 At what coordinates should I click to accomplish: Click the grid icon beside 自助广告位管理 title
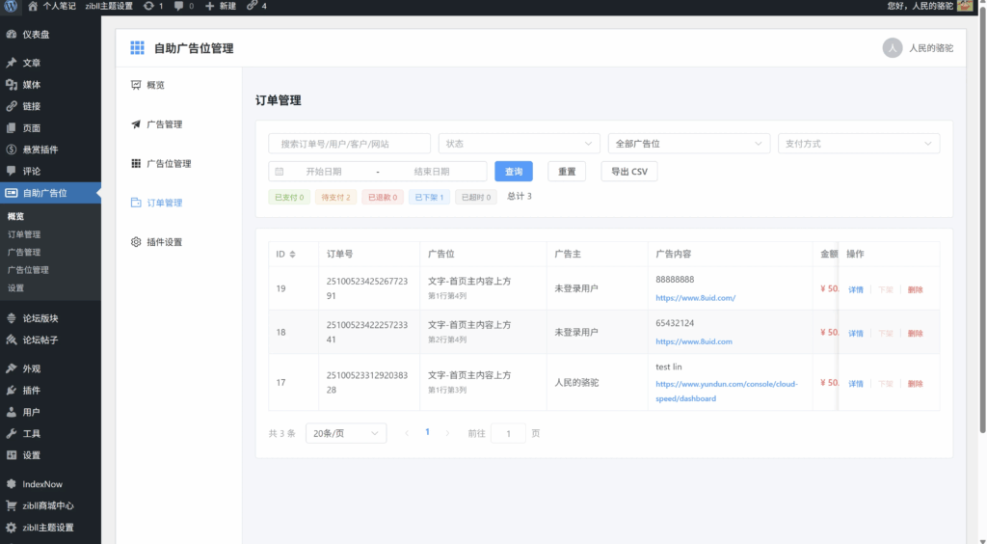137,47
